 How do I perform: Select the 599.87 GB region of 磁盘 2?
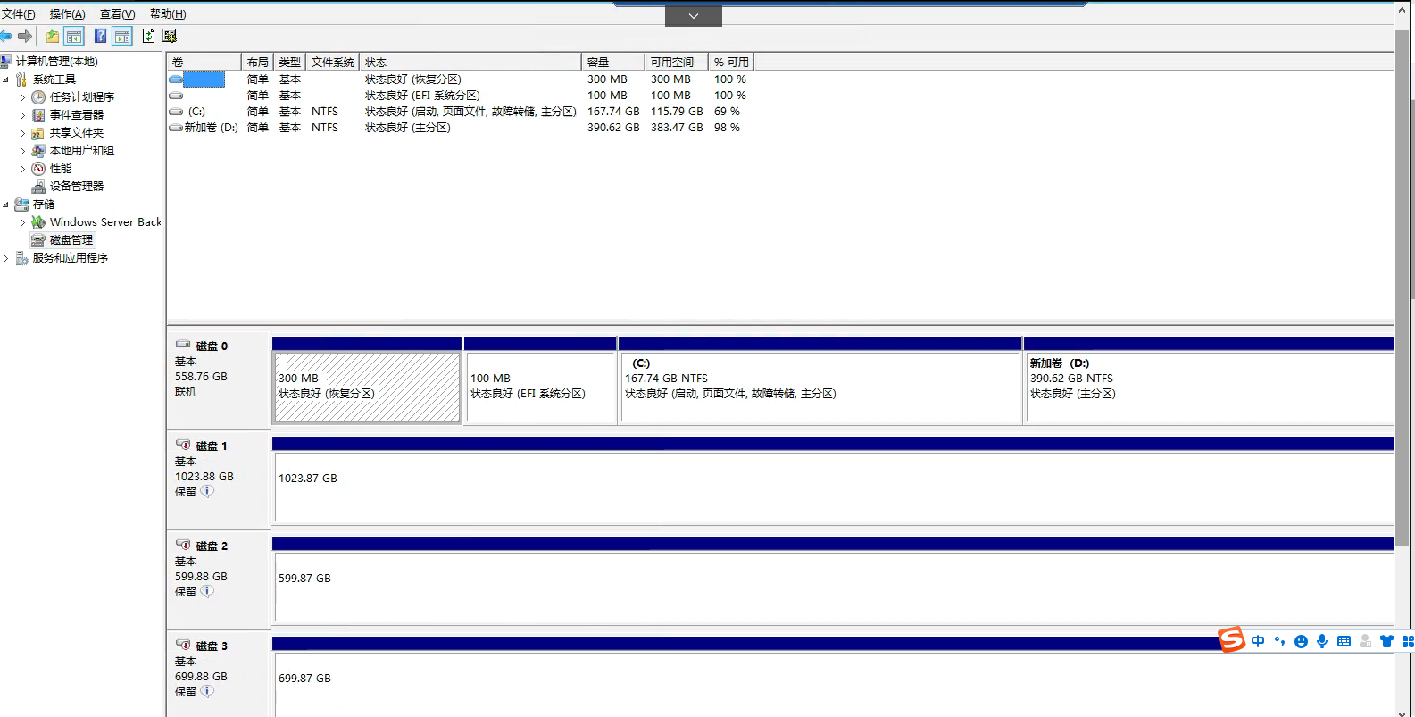[x=834, y=587]
